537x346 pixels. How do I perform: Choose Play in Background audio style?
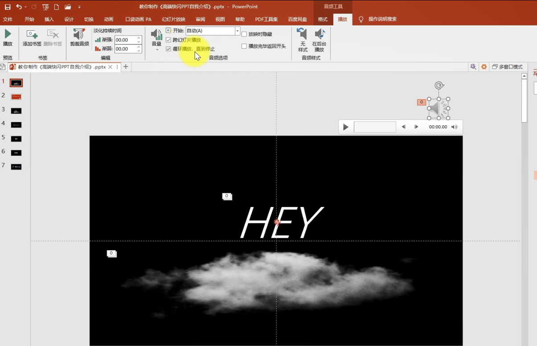319,40
